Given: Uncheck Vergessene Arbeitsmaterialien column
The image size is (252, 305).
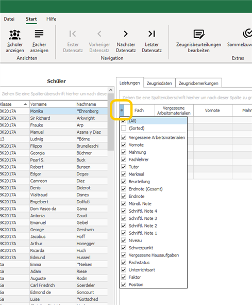Looking at the screenshot, I should tap(124, 137).
